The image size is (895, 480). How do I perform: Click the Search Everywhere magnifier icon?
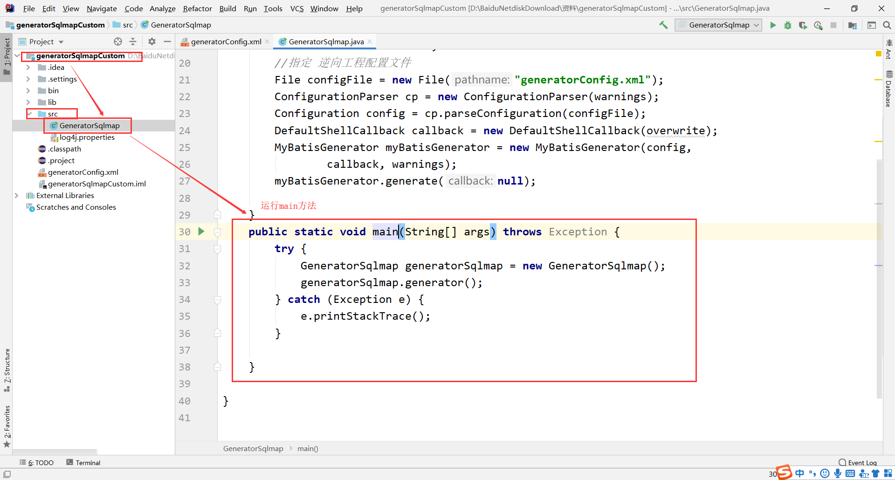[887, 25]
